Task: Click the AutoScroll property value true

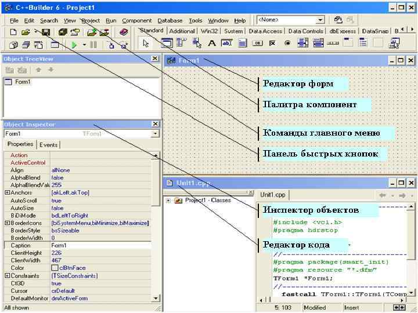Action: coord(56,201)
